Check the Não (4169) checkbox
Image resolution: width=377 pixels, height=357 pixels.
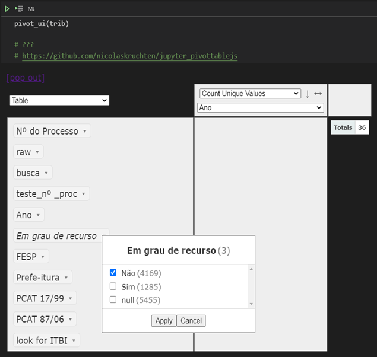(113, 272)
